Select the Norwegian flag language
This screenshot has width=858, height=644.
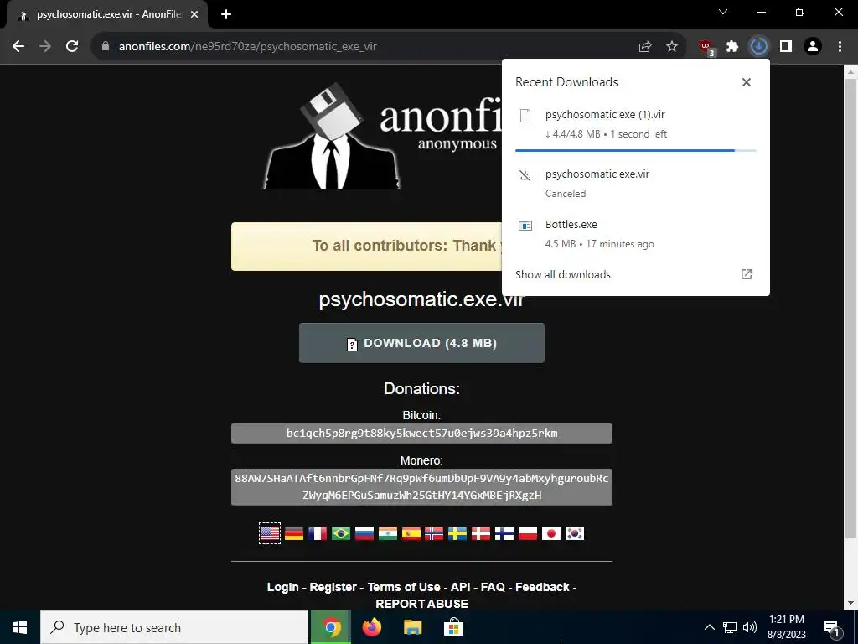pyautogui.click(x=434, y=533)
